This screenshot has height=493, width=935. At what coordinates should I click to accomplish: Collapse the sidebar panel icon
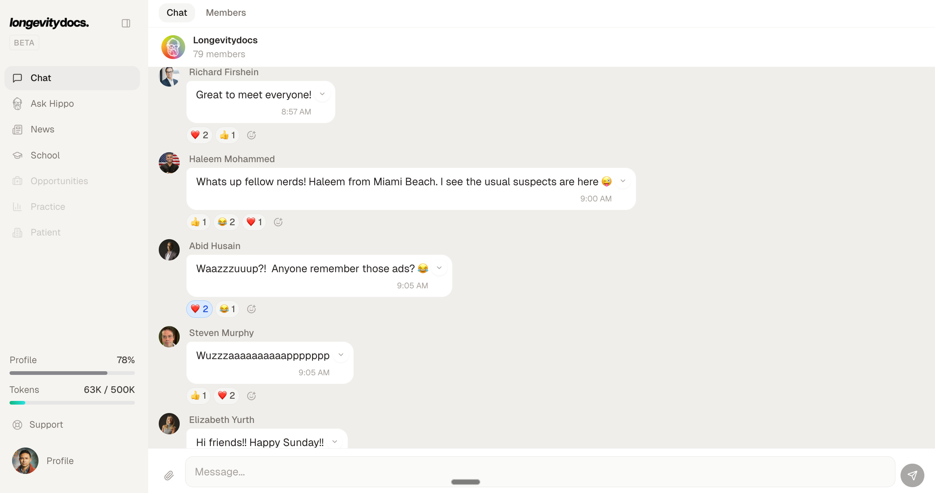pyautogui.click(x=126, y=23)
